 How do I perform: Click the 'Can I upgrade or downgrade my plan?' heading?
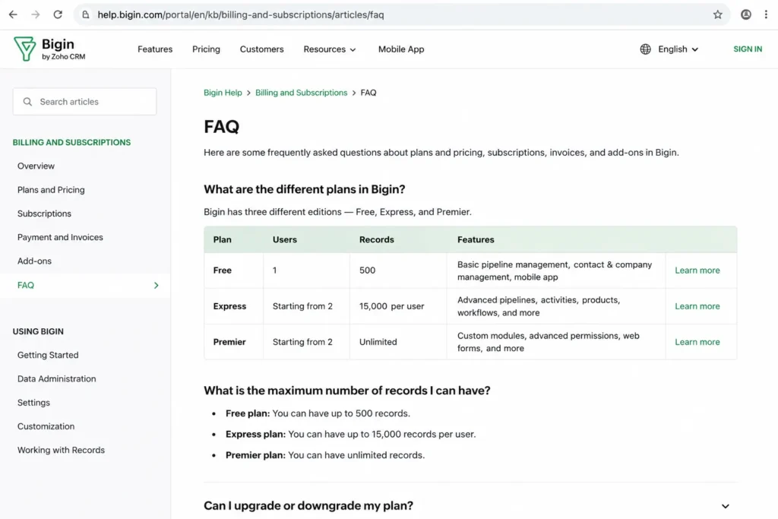click(308, 505)
